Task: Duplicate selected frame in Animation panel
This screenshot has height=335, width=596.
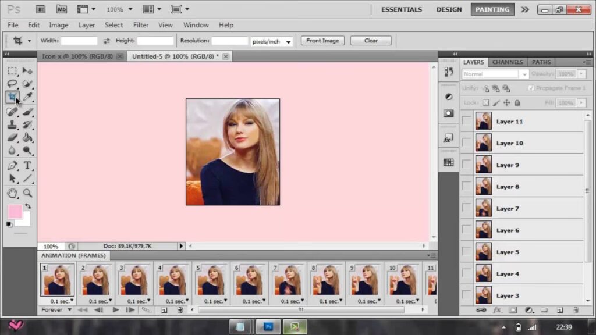Action: point(164,310)
